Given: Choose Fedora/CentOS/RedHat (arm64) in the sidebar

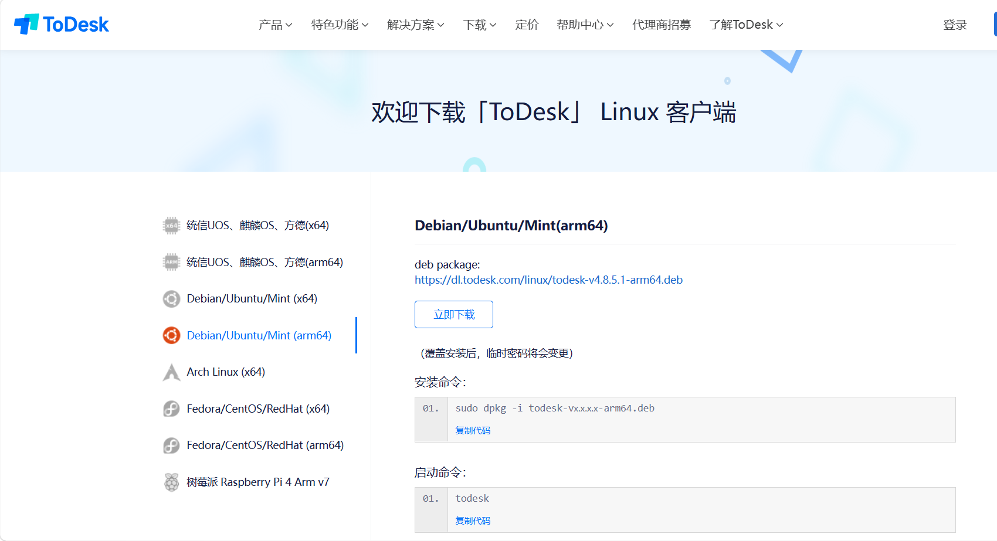Looking at the screenshot, I should (265, 445).
